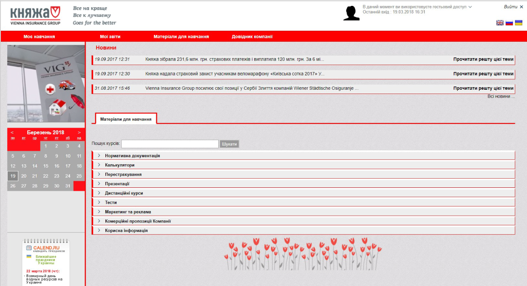Expand the Калькулятори category
This screenshot has height=286, width=527.
click(x=303, y=165)
